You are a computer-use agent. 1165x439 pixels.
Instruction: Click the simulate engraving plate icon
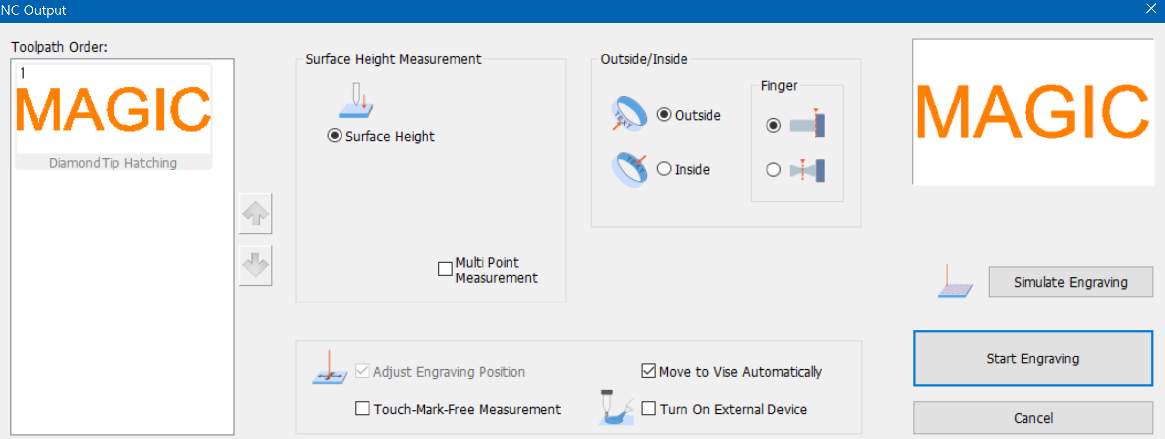click(x=955, y=281)
